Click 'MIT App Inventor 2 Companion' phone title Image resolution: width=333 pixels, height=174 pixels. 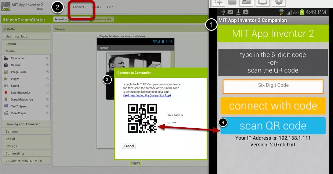[253, 20]
